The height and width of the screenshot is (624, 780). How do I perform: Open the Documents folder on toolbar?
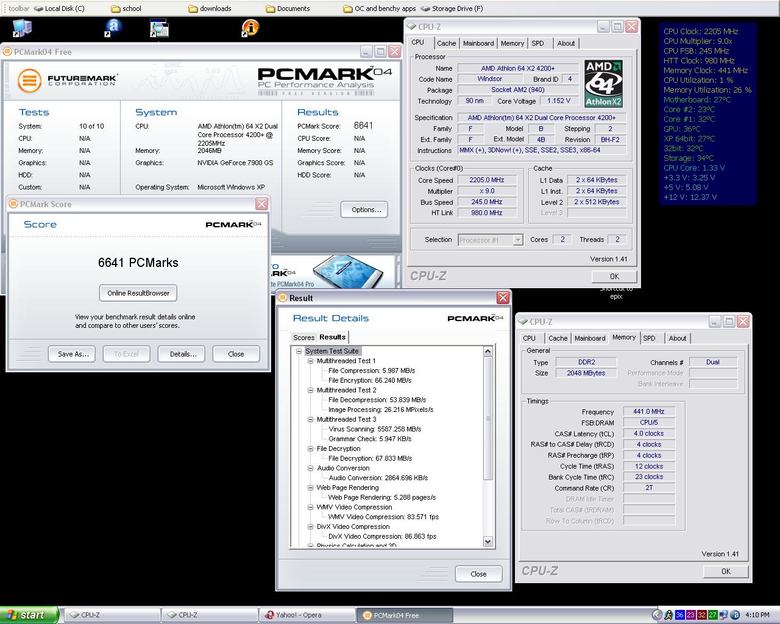[x=288, y=9]
